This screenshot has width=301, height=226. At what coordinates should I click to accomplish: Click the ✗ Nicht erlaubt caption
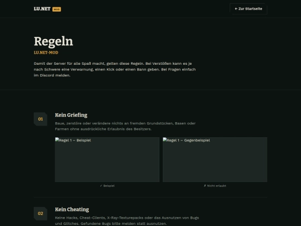click(x=215, y=186)
